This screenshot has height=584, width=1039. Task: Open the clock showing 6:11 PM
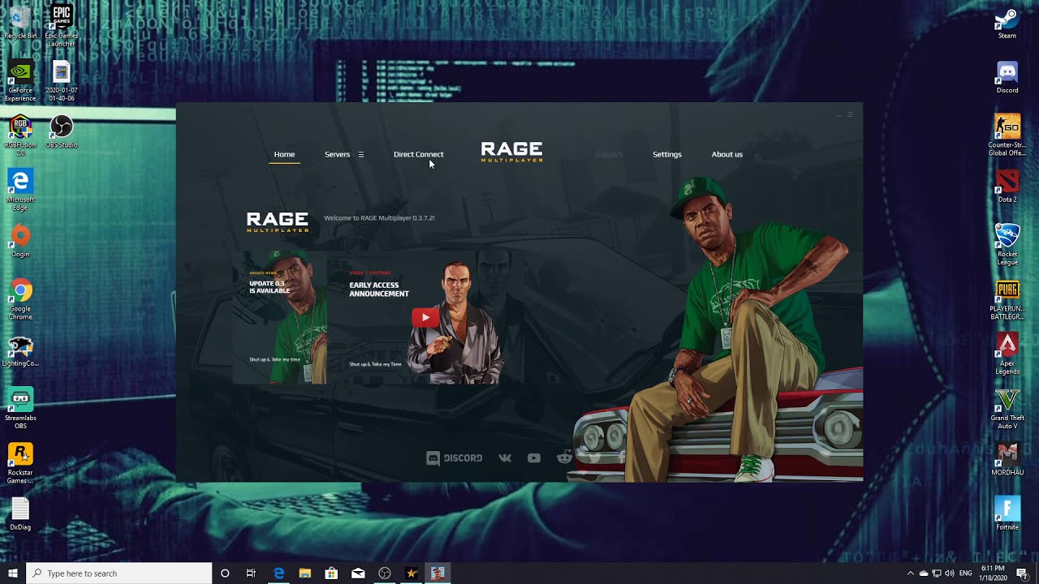pyautogui.click(x=992, y=573)
